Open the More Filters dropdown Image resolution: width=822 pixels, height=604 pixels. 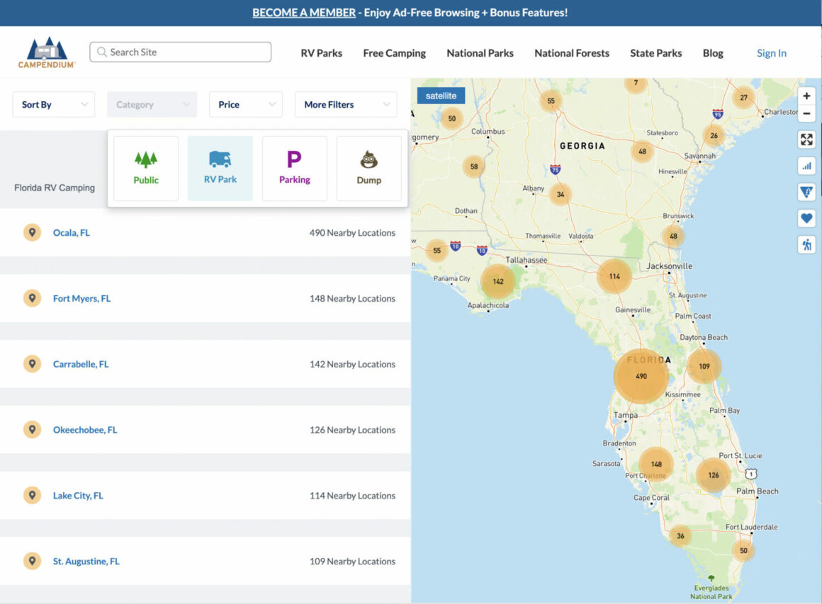(x=346, y=104)
